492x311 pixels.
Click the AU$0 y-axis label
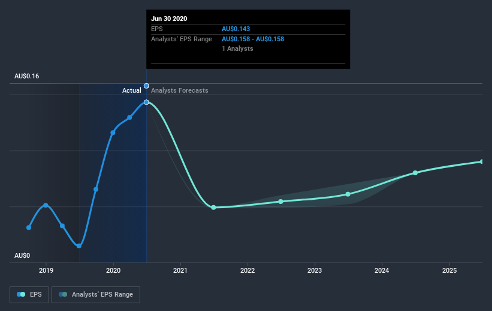(22, 255)
